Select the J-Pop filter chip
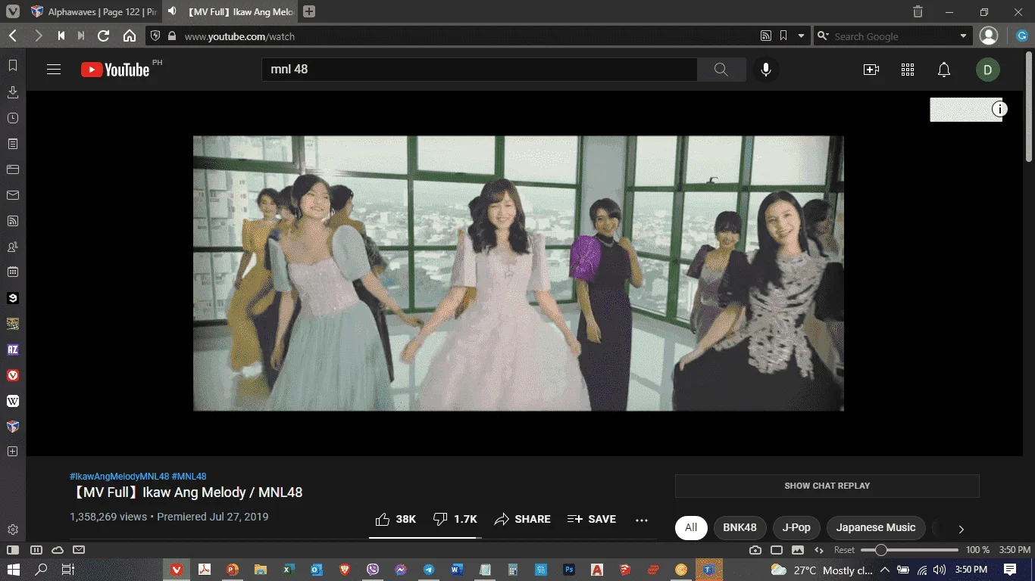Viewport: 1035px width, 581px height. click(796, 527)
